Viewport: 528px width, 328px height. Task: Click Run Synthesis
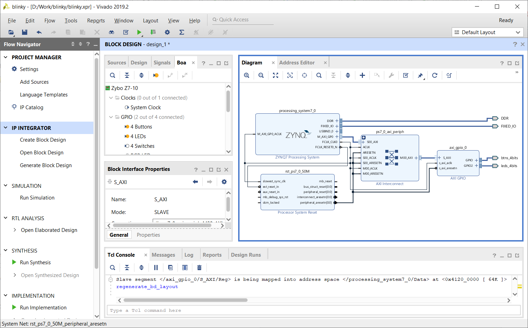point(35,262)
